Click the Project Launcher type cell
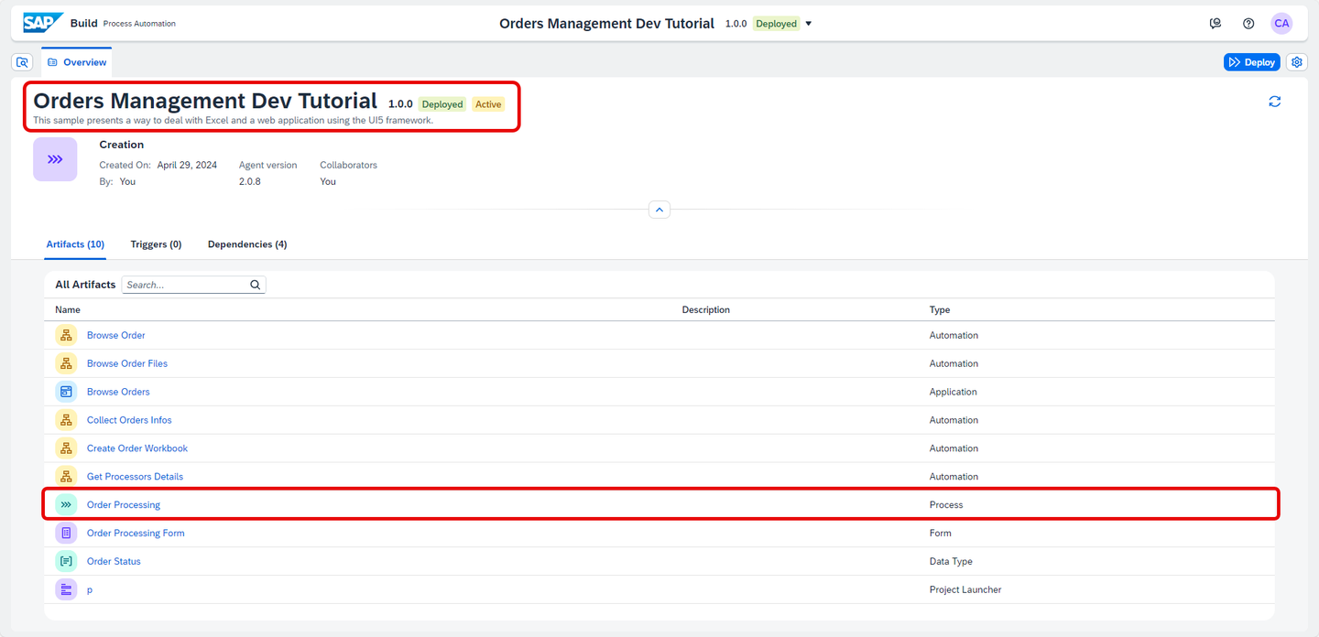1319x637 pixels. pos(965,590)
